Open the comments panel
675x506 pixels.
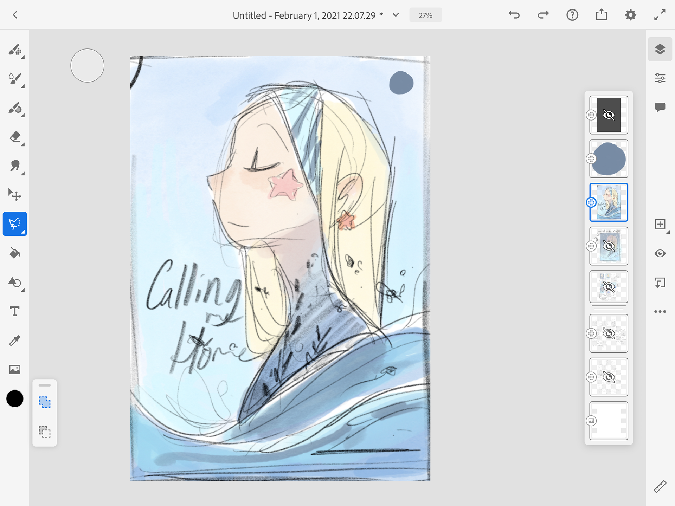(x=660, y=107)
